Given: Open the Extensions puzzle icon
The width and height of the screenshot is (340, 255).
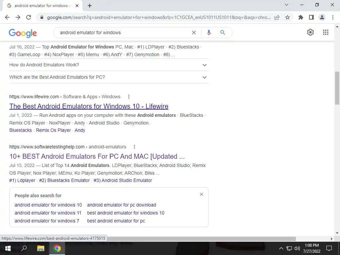Looking at the screenshot, I should click(x=301, y=17).
